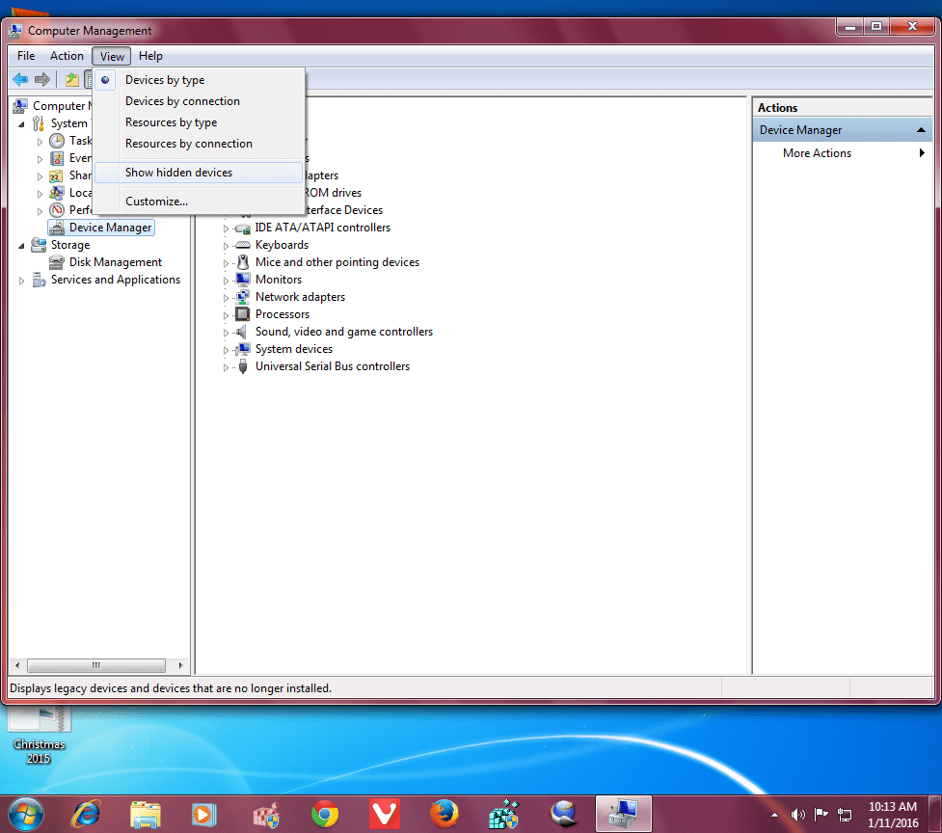
Task: Click the Network adapters category icon
Action: (x=241, y=296)
